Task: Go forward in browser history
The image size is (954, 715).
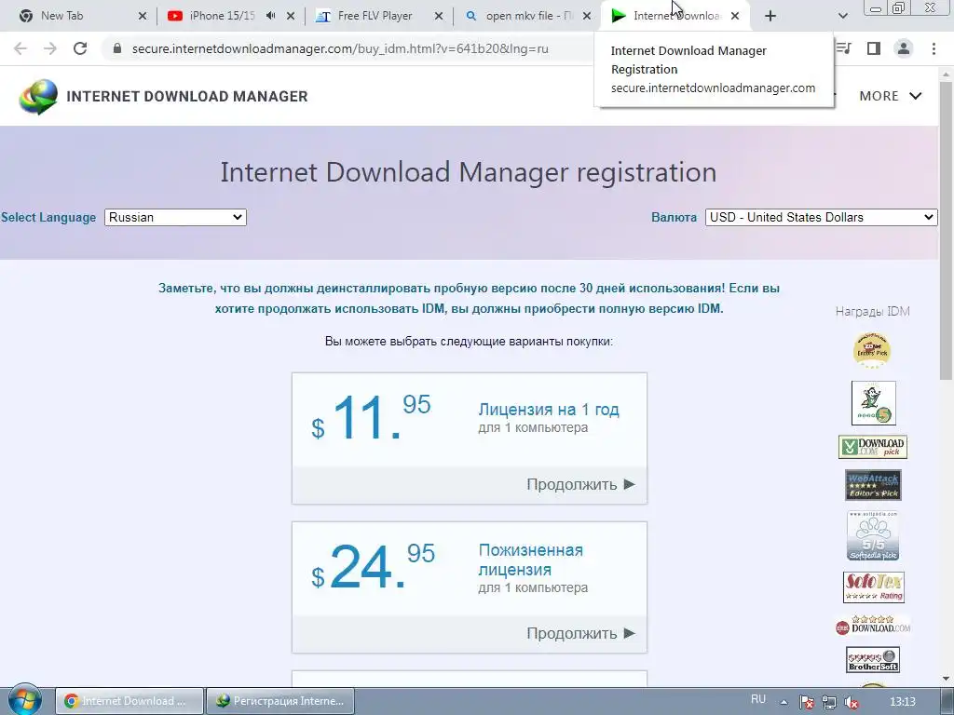Action: (50, 48)
